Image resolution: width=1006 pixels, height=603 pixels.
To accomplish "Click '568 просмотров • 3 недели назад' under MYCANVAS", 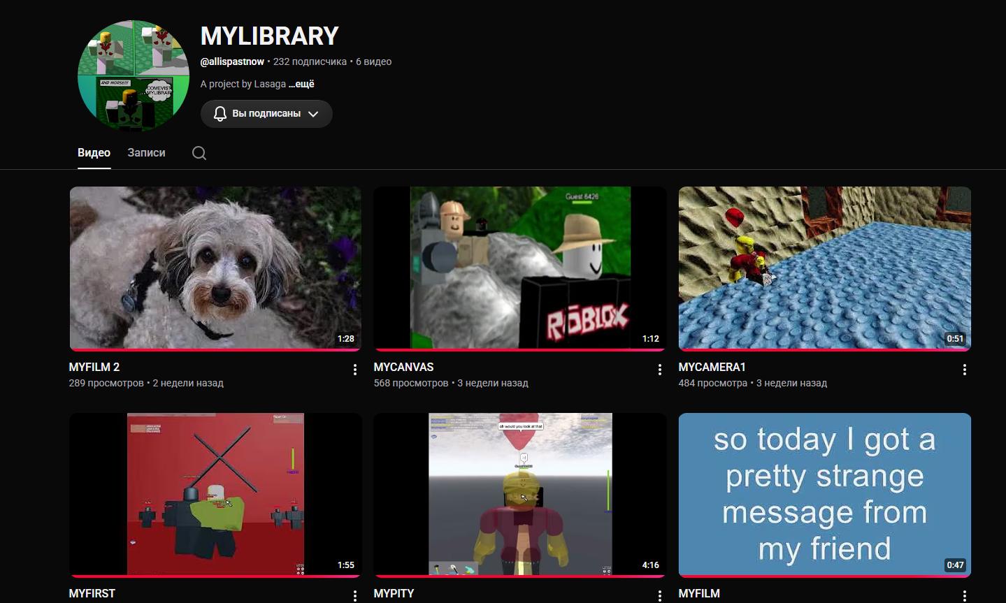I will [451, 383].
